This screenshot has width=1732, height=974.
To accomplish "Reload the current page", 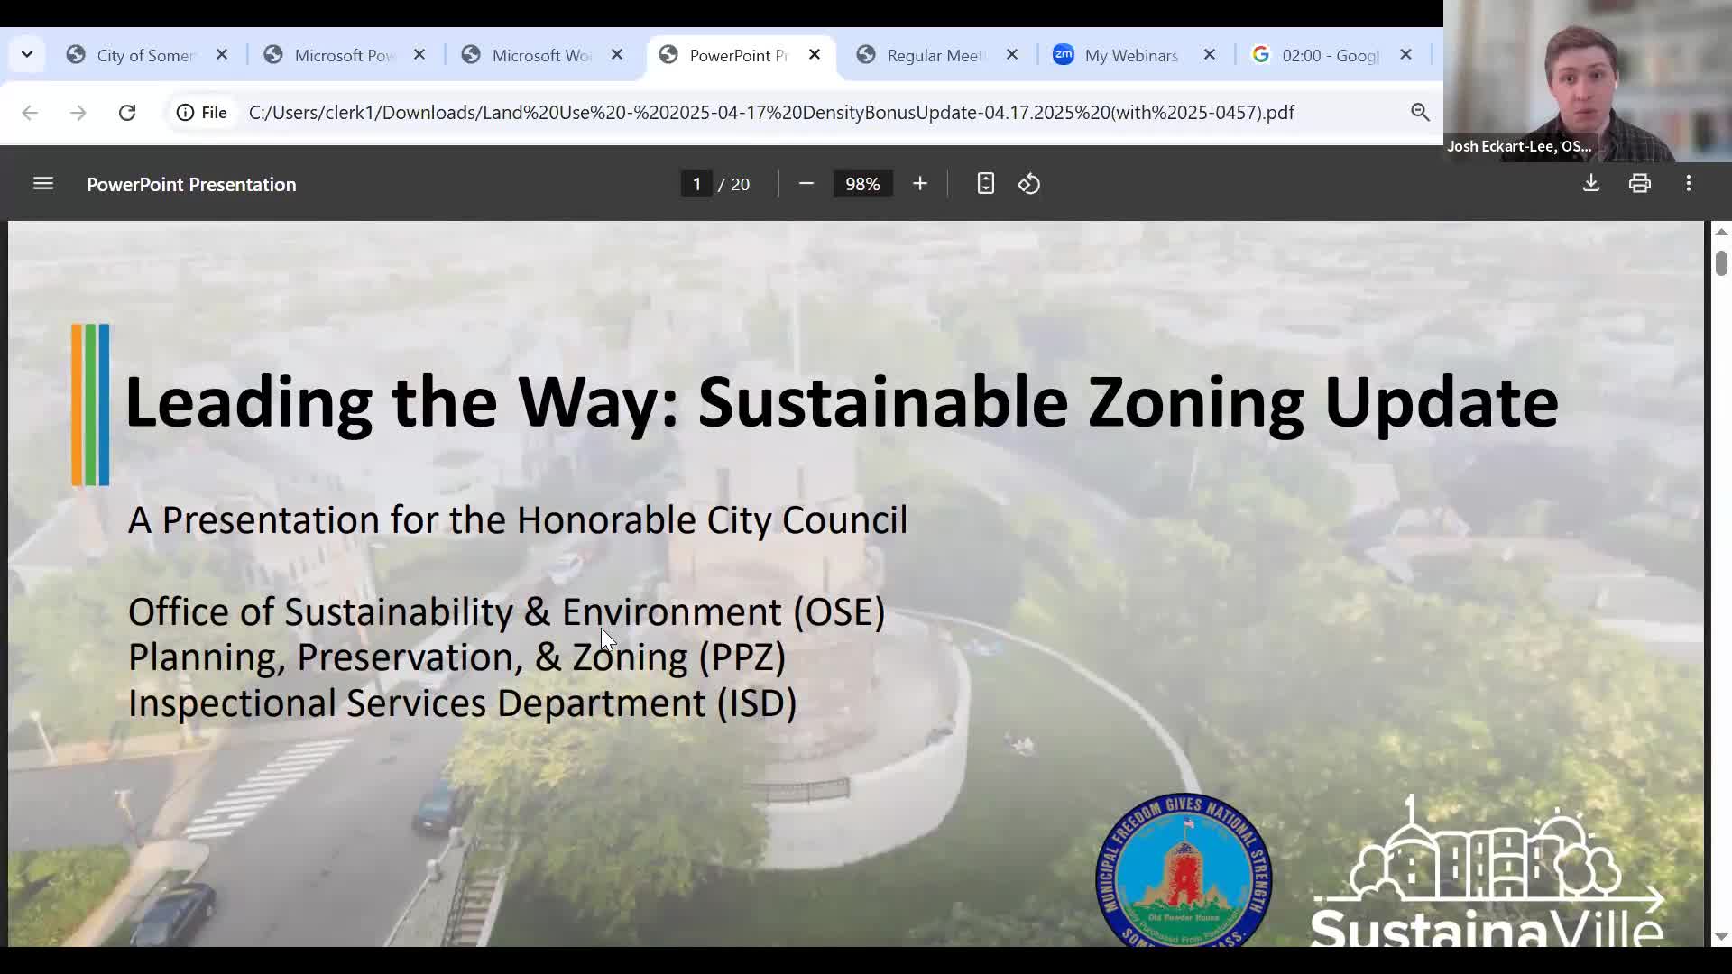I will [x=127, y=112].
